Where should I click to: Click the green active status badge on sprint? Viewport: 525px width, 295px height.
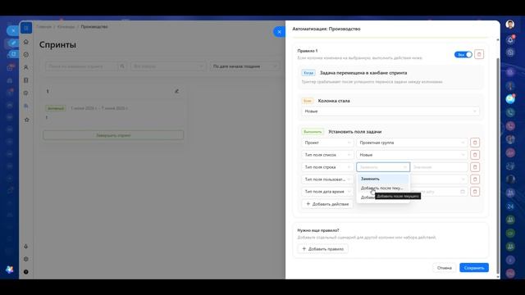(x=56, y=108)
